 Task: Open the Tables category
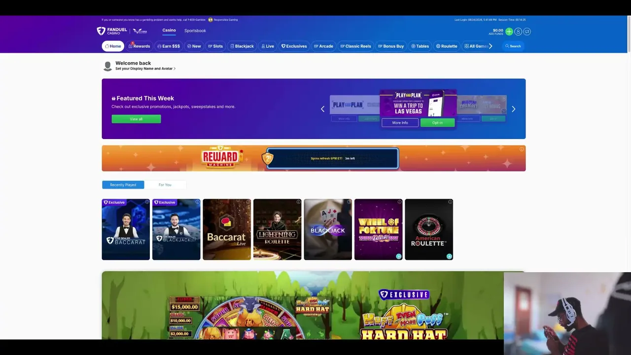(420, 46)
